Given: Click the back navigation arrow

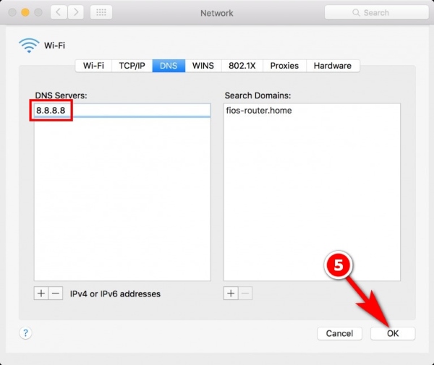Looking at the screenshot, I should coord(58,12).
